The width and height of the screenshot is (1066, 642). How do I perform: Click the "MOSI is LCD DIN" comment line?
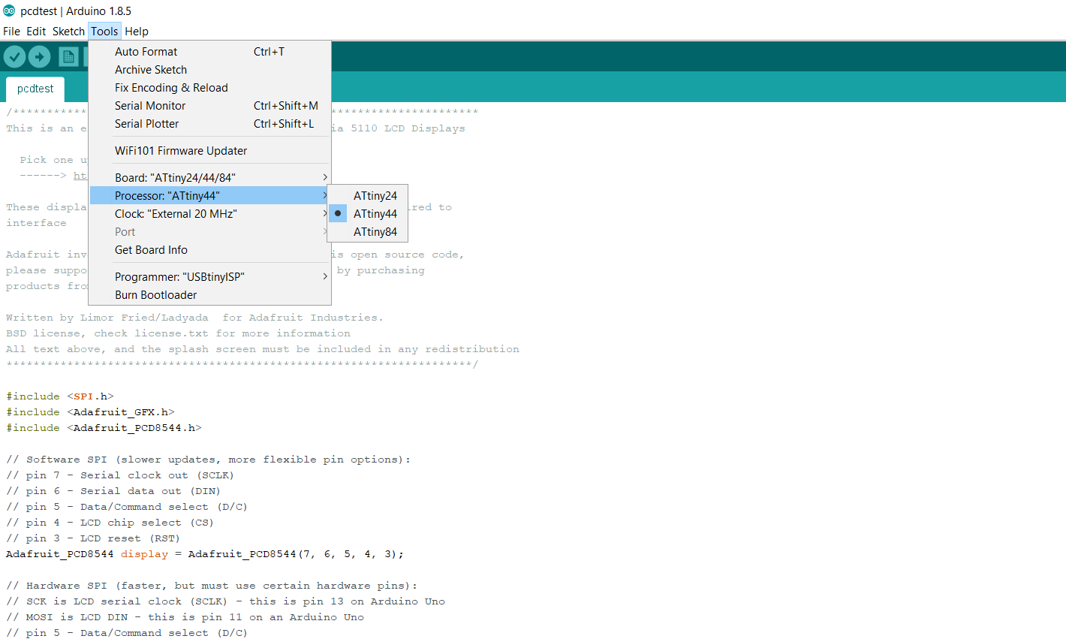[x=185, y=617]
